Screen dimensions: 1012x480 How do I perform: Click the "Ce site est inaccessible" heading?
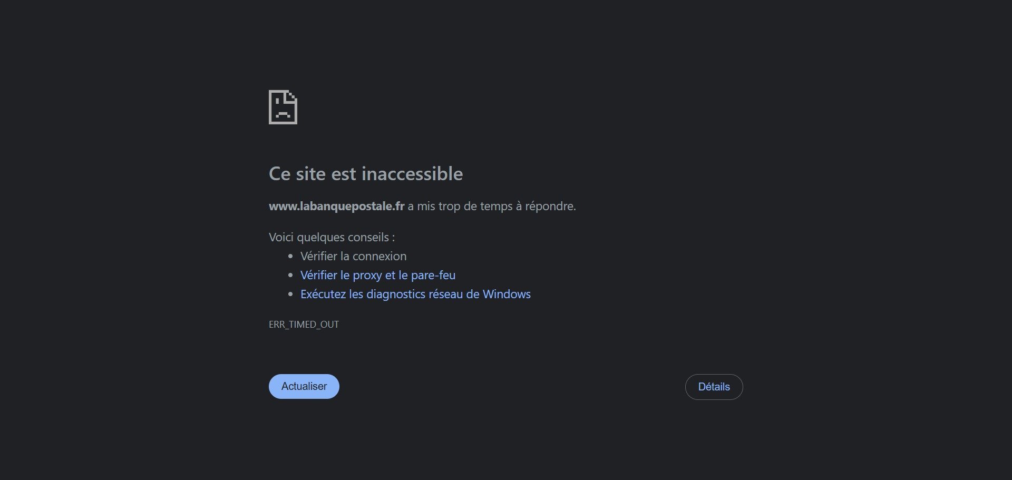tap(365, 174)
